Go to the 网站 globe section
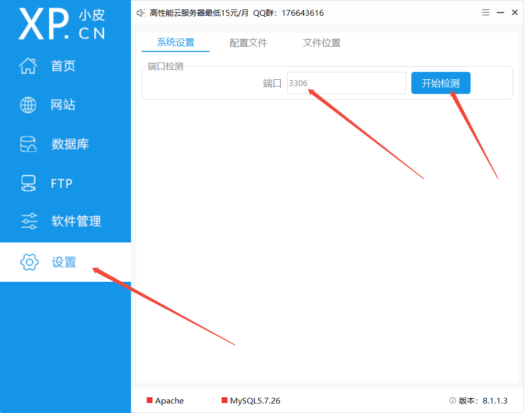The image size is (524, 413). click(63, 105)
